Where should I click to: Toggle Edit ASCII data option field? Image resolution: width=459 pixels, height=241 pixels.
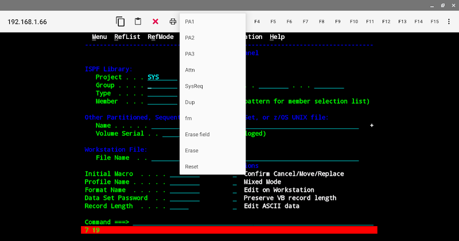coord(235,206)
